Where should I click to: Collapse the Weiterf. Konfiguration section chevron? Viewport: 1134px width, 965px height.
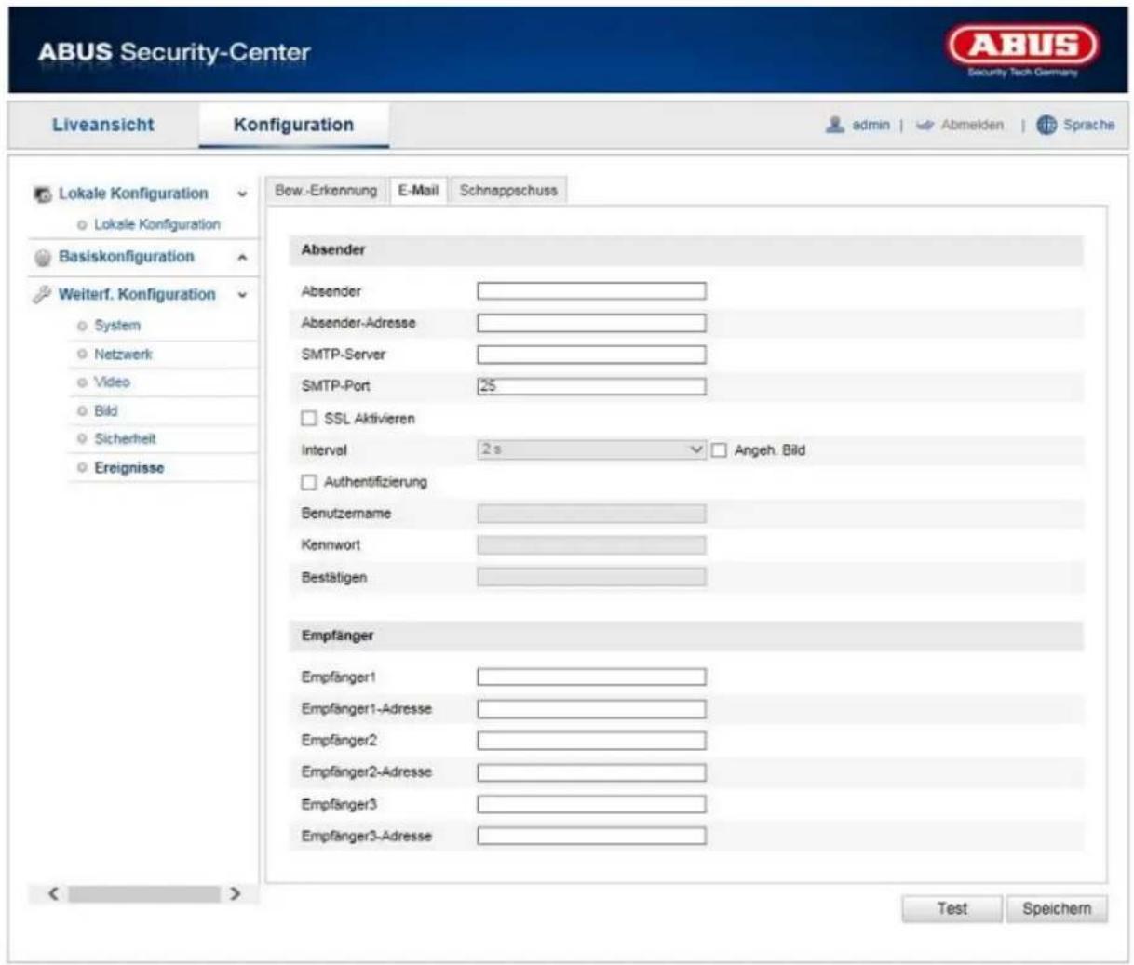point(242,295)
